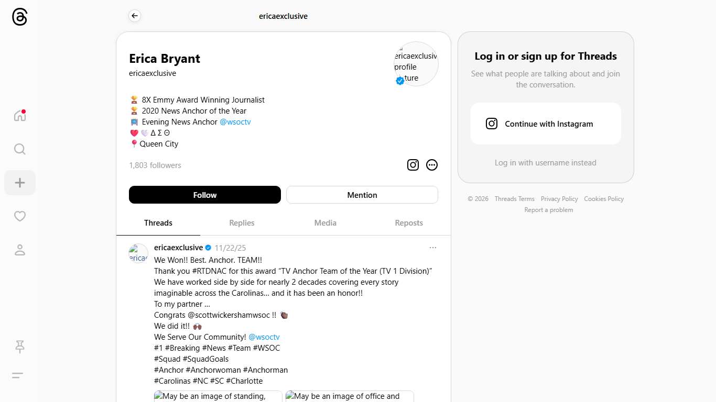View the ericaexclusive profile picture
The image size is (716, 402).
(416, 63)
